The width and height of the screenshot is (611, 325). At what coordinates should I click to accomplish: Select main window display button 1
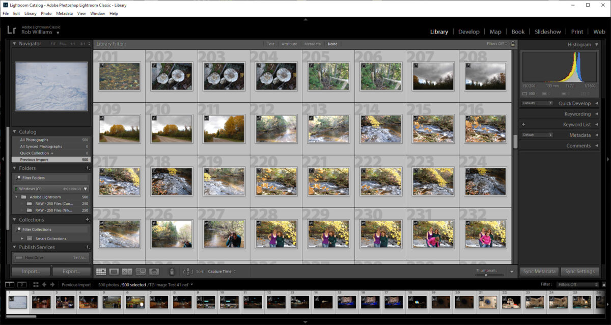pos(10,285)
